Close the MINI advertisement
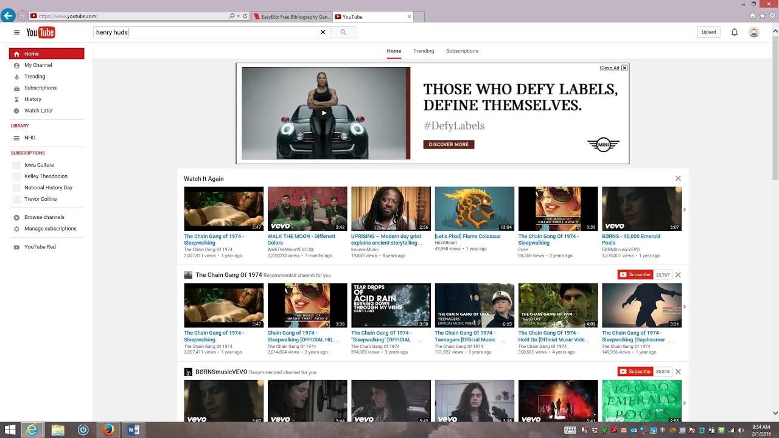The image size is (779, 438). pyautogui.click(x=624, y=68)
